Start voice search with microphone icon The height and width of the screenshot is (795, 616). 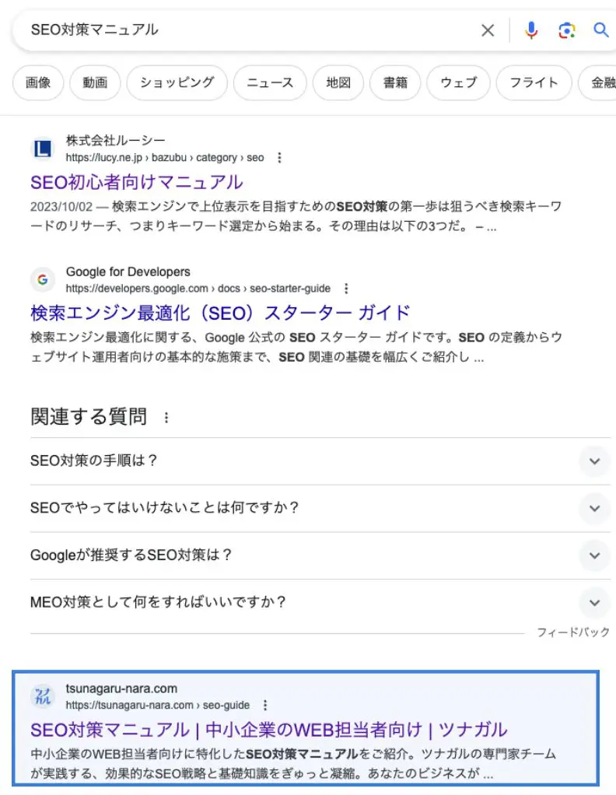[531, 30]
